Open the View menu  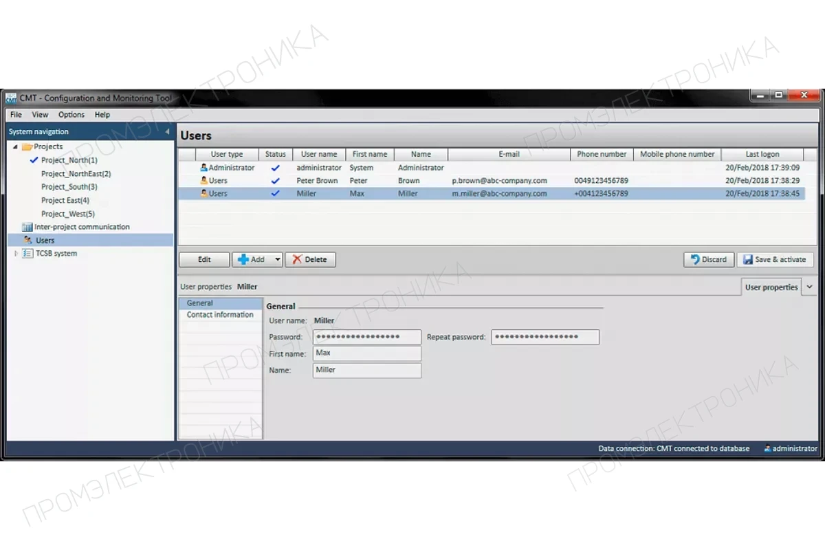[40, 115]
